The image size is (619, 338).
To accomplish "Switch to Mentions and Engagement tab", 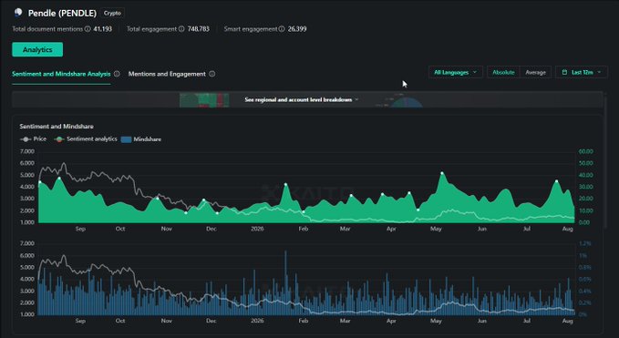I will (x=167, y=74).
